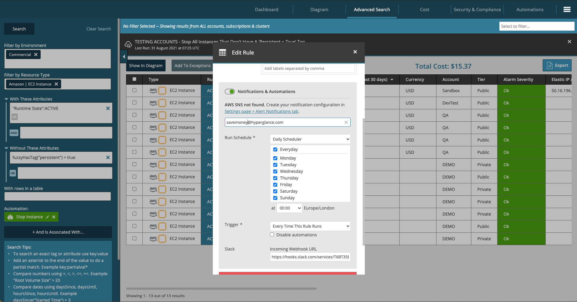This screenshot has width=577, height=302.
Task: Click the cloud rule icon in banner
Action: tap(128, 45)
